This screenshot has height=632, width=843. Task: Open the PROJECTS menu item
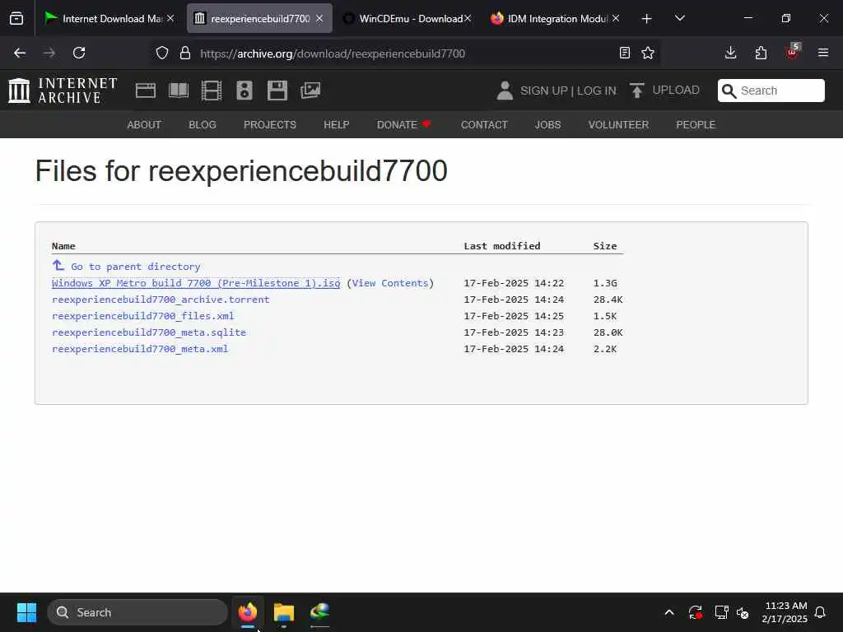coord(270,125)
